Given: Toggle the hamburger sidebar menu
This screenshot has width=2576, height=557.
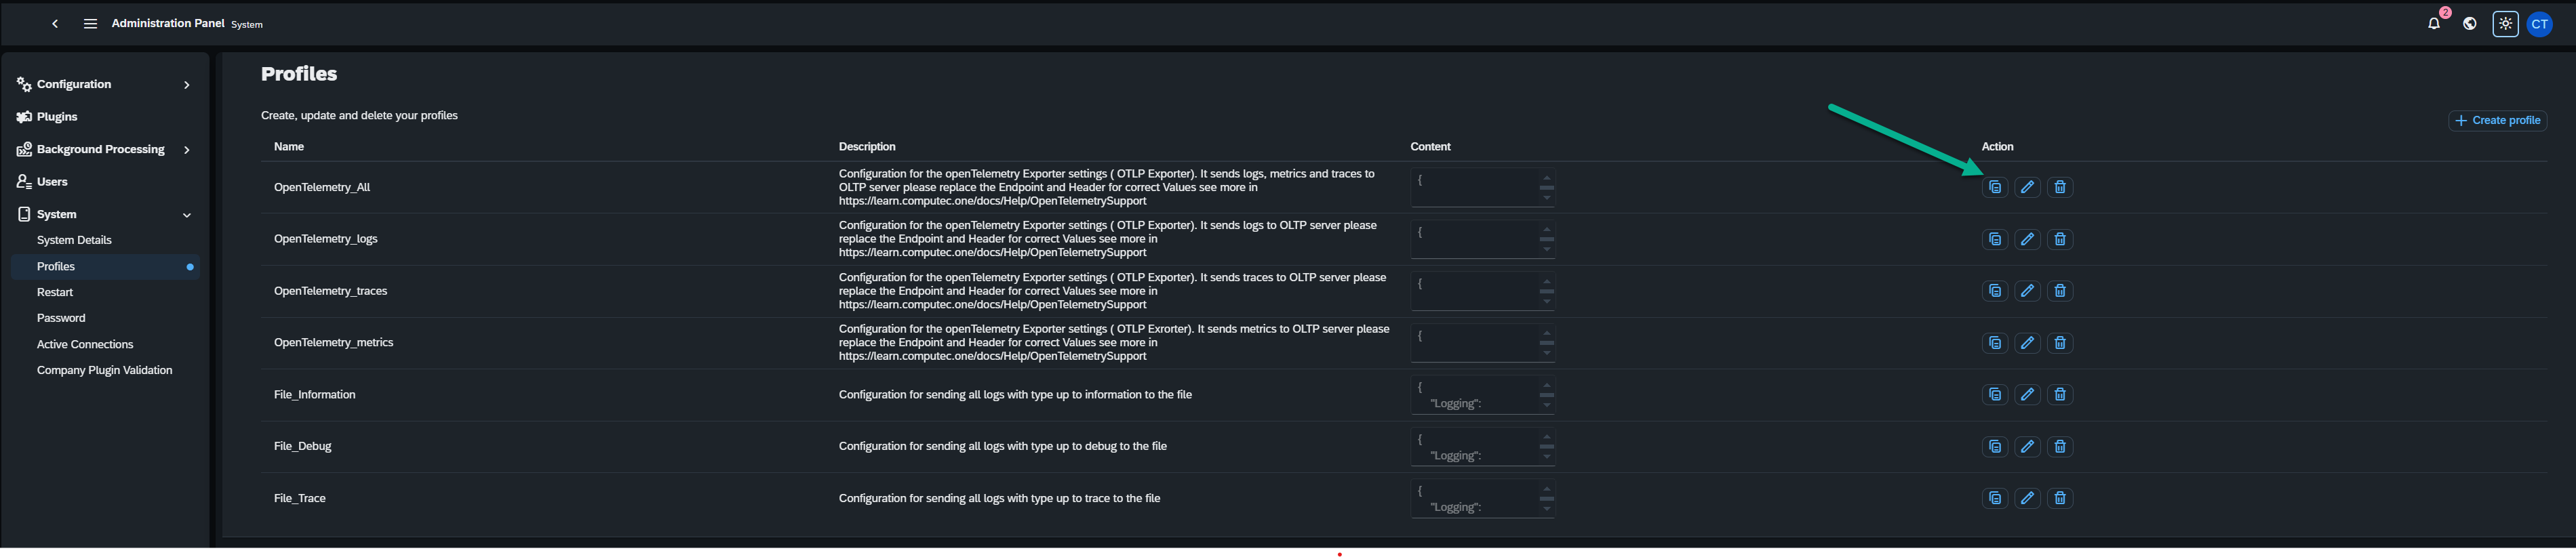Looking at the screenshot, I should coord(90,24).
